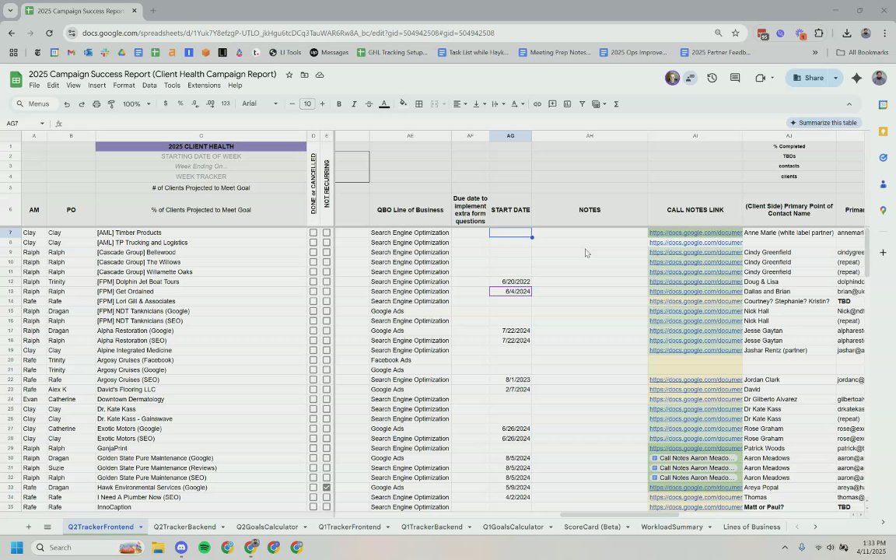This screenshot has height=560, width=896.
Task: Open the text rotation dropdown
Action: 518,104
